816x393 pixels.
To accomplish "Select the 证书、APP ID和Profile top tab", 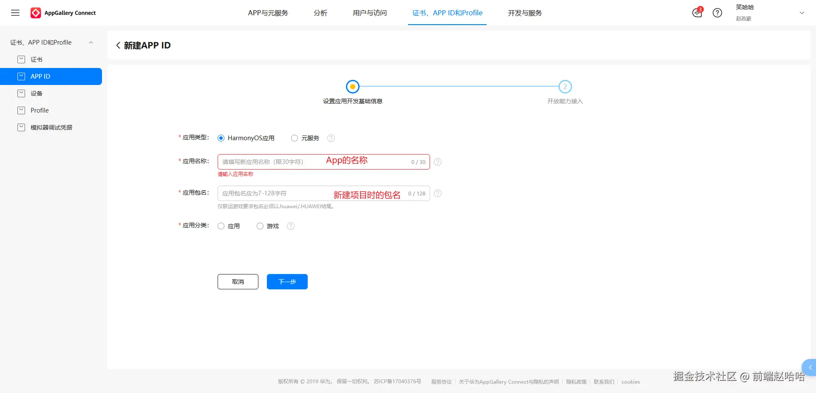I will [447, 13].
